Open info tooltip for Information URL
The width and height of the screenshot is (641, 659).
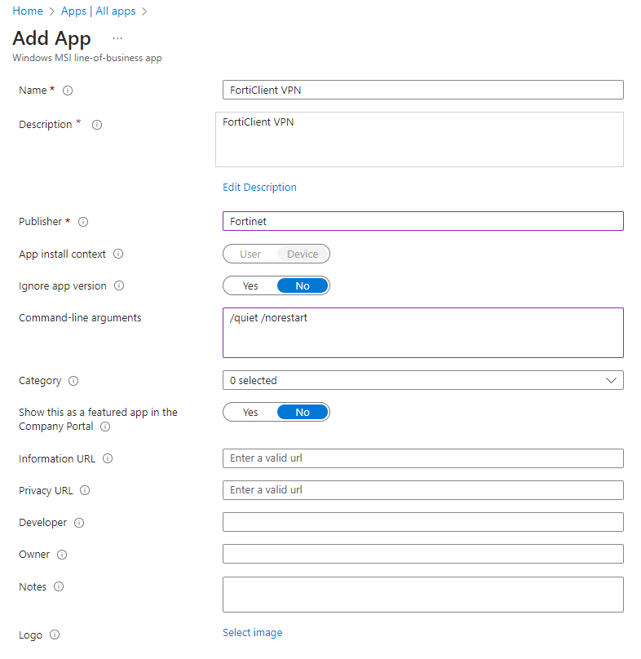108,458
